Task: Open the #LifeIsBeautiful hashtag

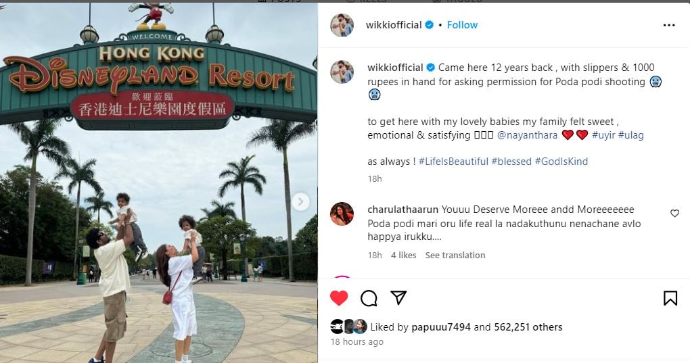Action: 453,162
